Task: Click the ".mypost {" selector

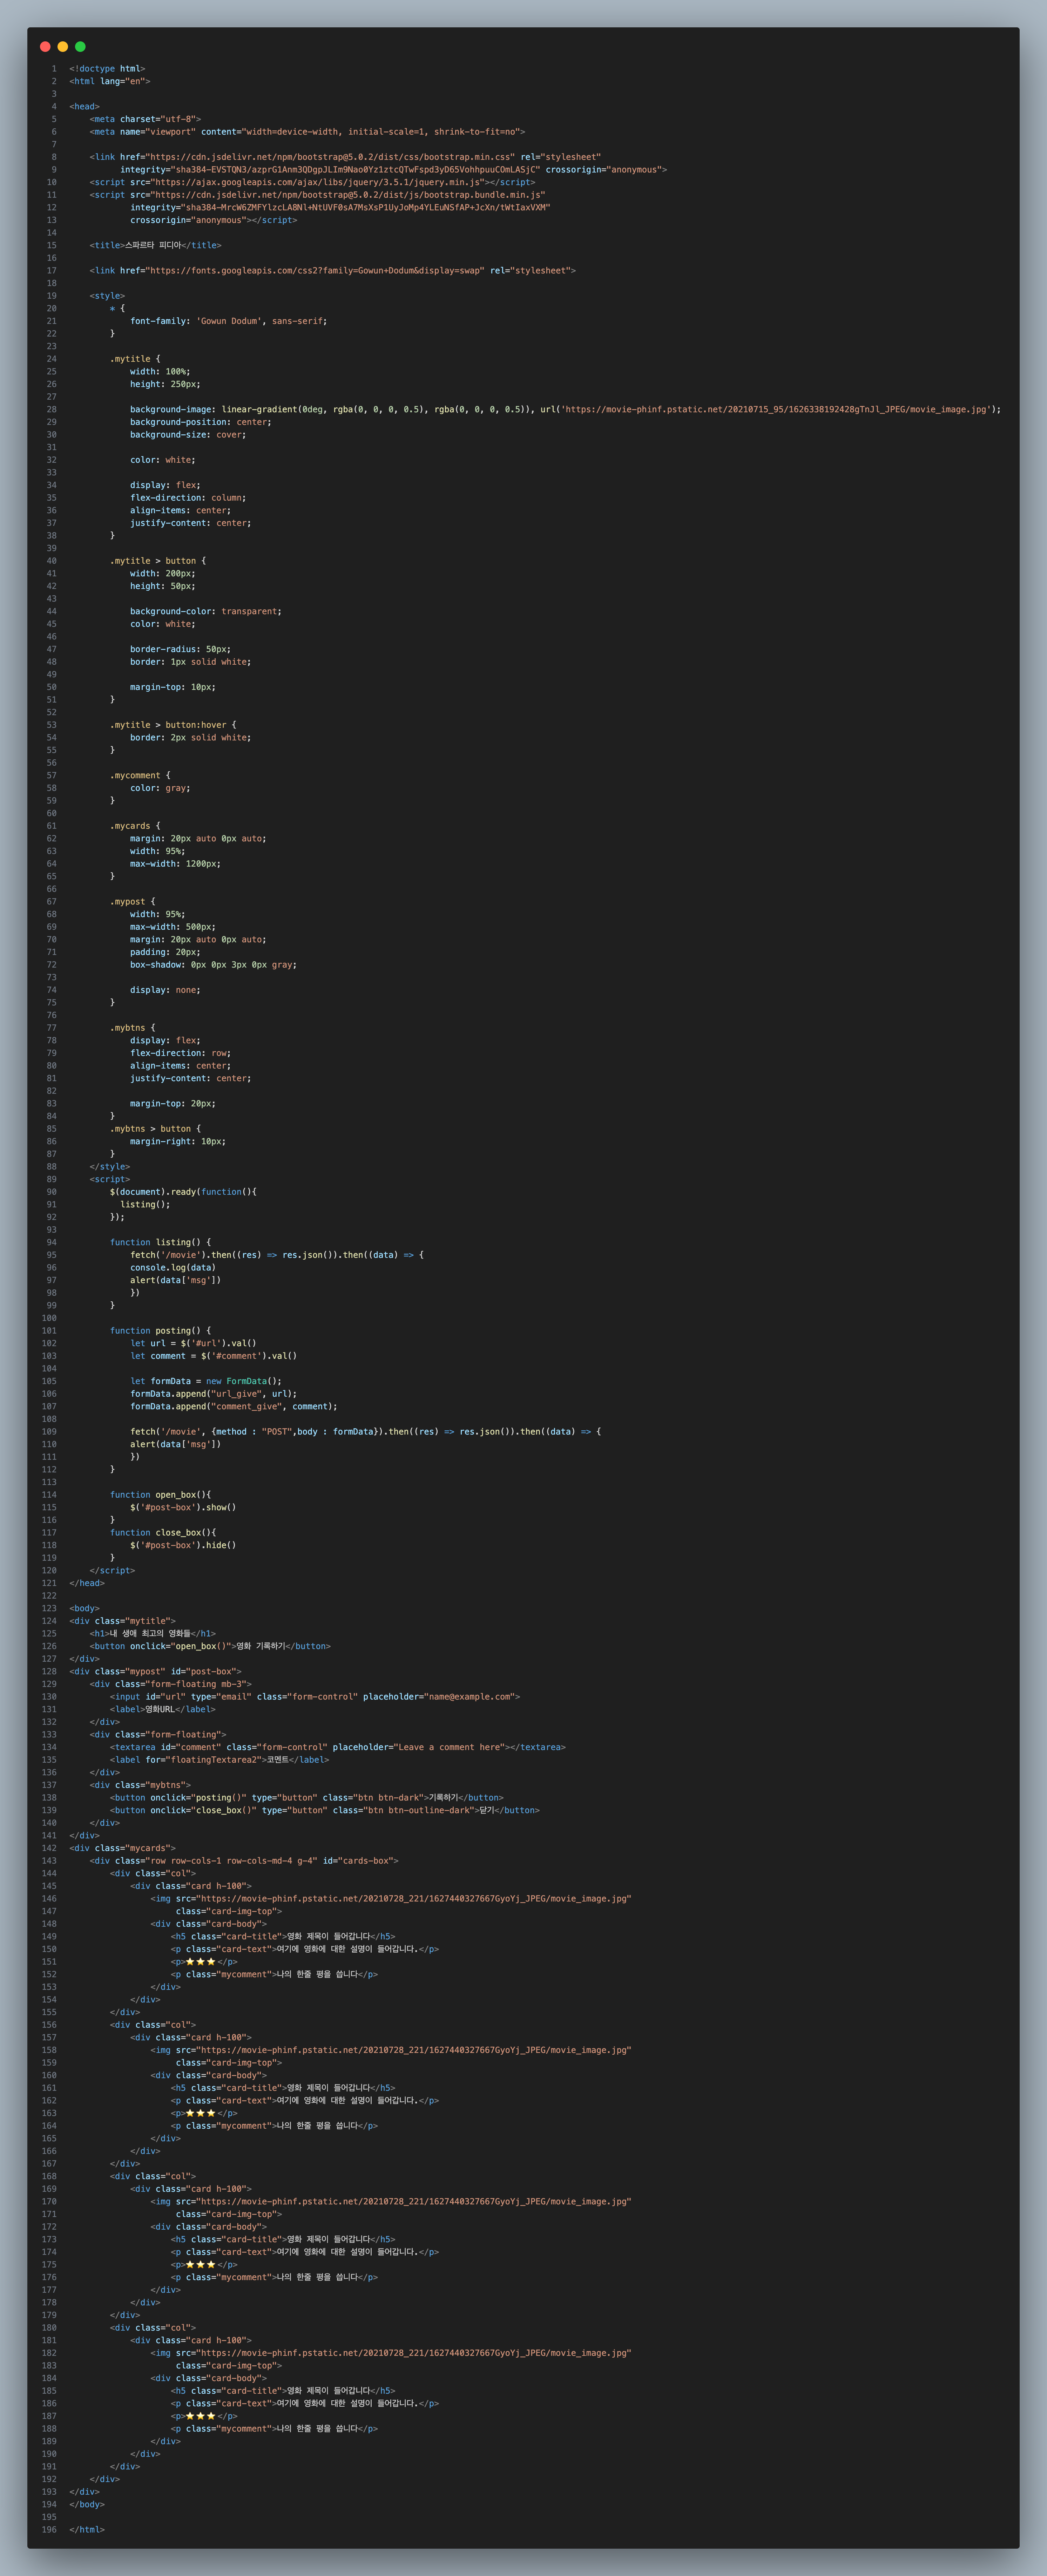Action: tap(133, 902)
